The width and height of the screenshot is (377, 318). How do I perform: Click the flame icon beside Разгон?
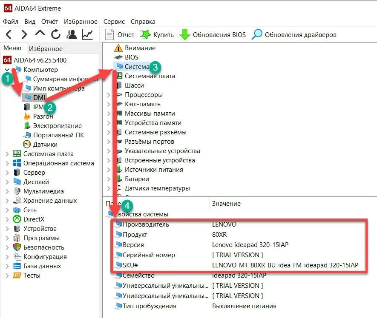pos(27,116)
